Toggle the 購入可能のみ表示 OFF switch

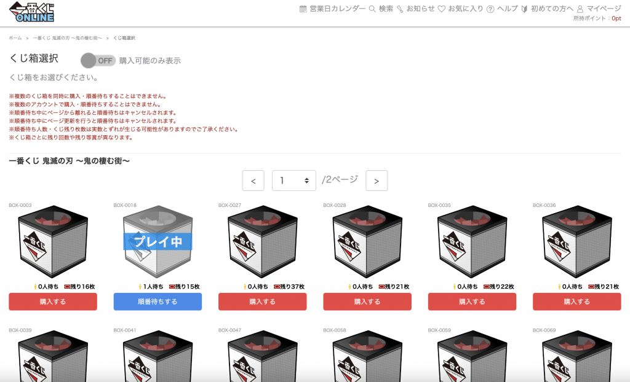98,61
